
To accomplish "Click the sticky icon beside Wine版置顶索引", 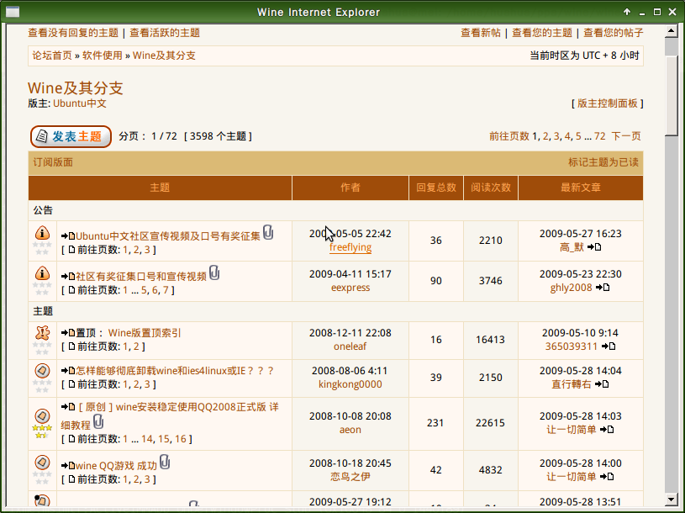I will point(42,333).
